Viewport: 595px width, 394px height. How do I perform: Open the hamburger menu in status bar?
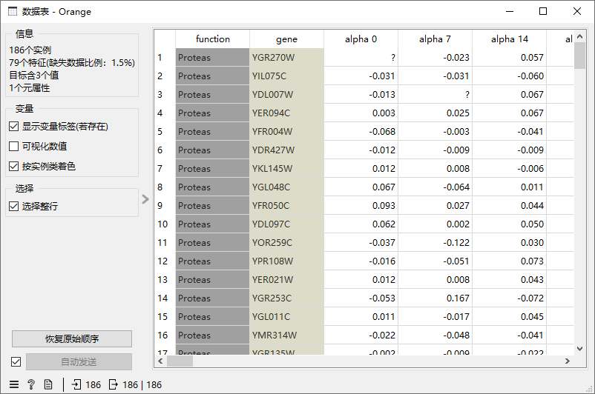[x=14, y=385]
